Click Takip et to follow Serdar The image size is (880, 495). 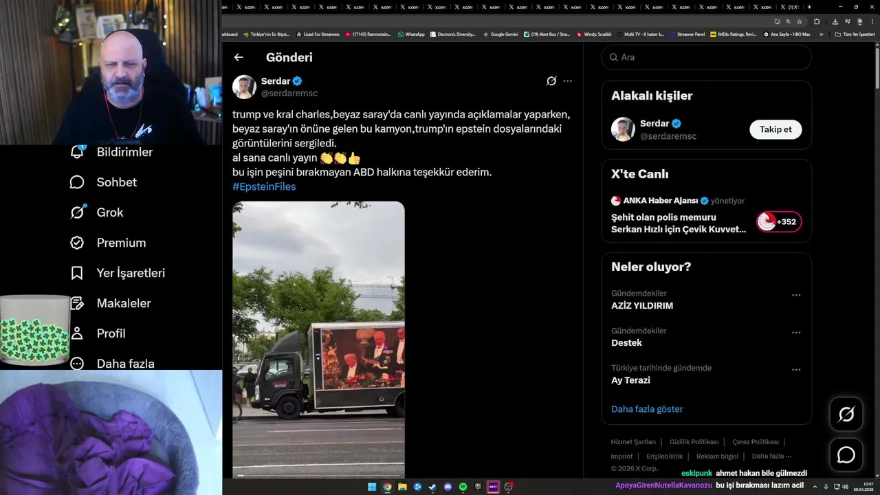pos(775,129)
